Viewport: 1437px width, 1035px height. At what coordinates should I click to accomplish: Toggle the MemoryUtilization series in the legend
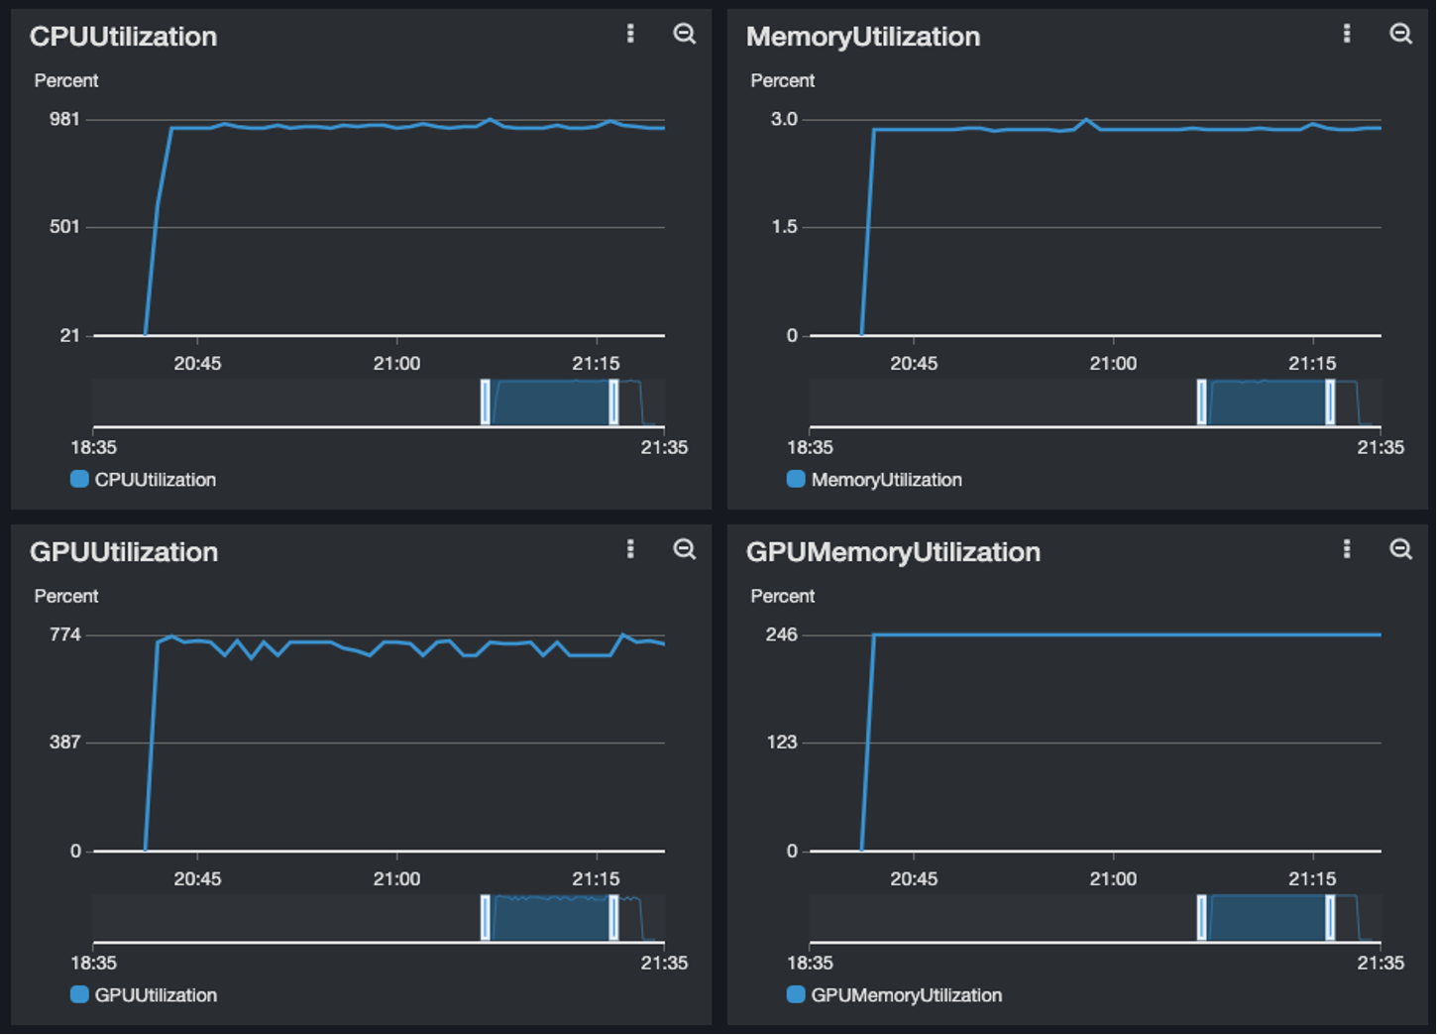pyautogui.click(x=876, y=480)
